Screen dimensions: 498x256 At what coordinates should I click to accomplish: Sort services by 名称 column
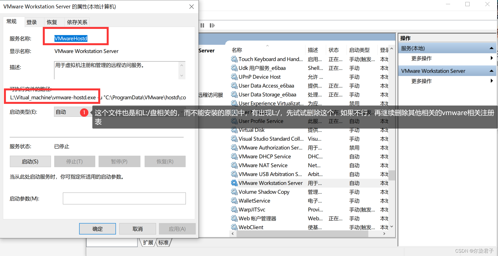coord(267,50)
